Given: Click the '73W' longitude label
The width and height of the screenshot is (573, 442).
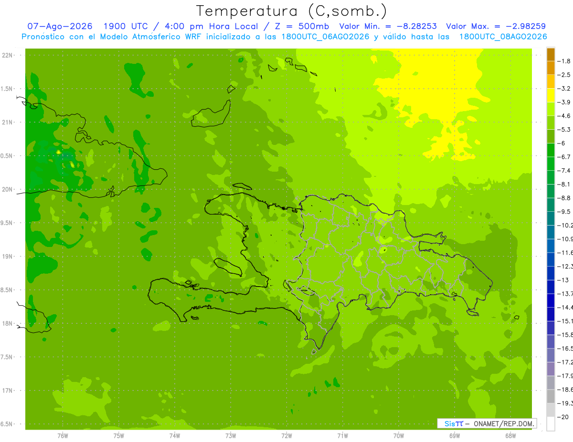Looking at the screenshot, I should 231,436.
